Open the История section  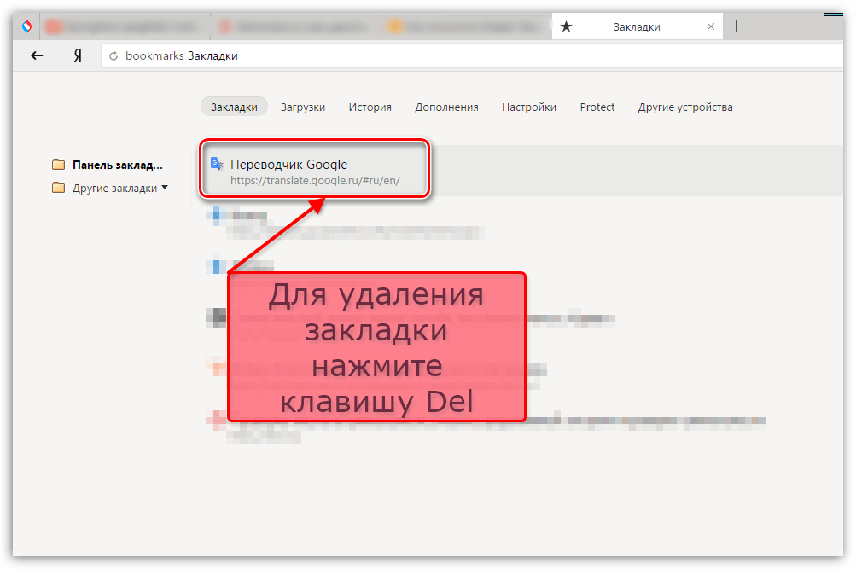[x=370, y=107]
